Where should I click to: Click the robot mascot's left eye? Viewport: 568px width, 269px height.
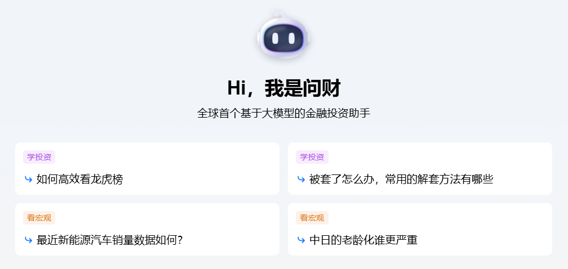coord(276,38)
